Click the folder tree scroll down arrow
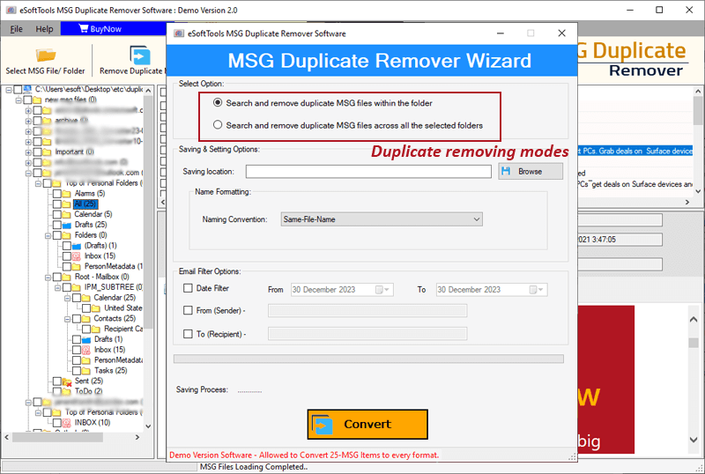This screenshot has height=474, width=705. pos(148,426)
